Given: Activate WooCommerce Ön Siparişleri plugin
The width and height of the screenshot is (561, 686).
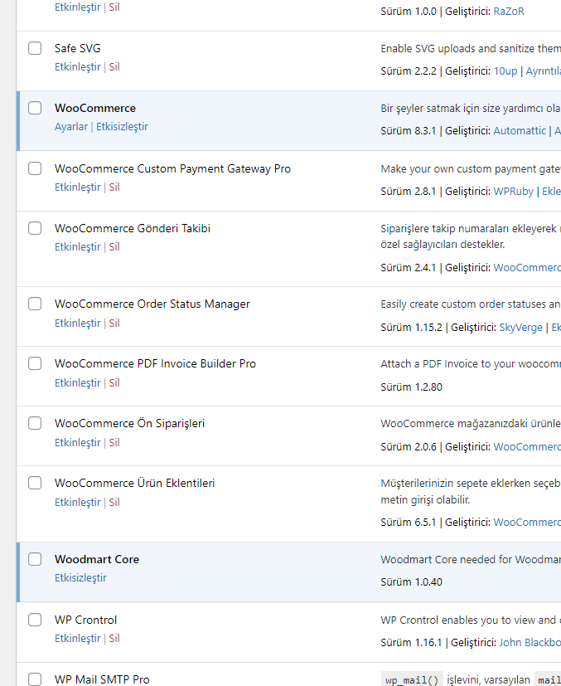Looking at the screenshot, I should [77, 443].
